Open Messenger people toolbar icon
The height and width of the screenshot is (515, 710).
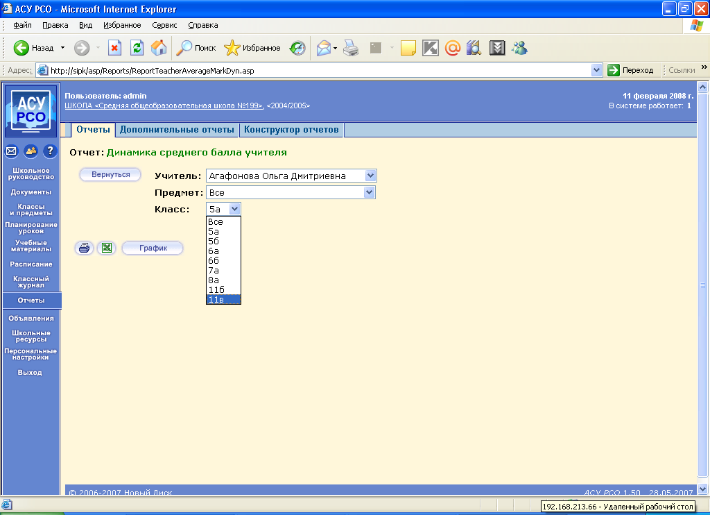point(519,48)
